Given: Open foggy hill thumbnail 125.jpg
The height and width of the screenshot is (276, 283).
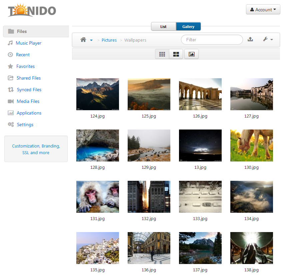Looking at the screenshot, I should [x=149, y=94].
